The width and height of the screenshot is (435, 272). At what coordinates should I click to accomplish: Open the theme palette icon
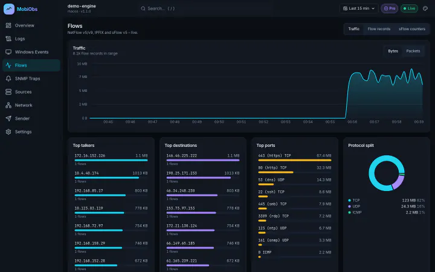[425, 8]
